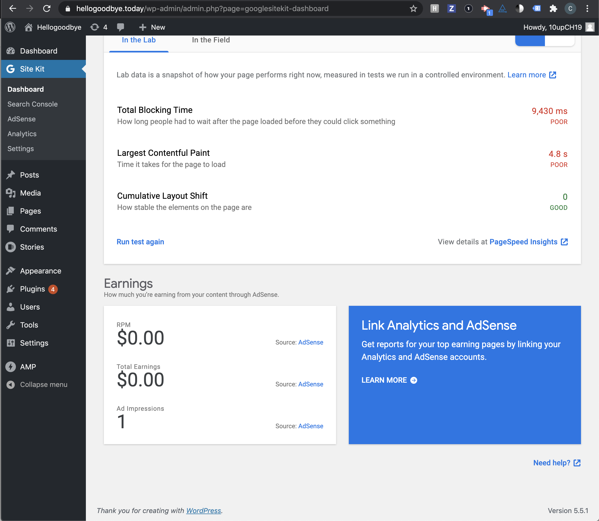599x521 pixels.
Task: Open the puzzle-piece Extensions menu
Action: pos(553,9)
